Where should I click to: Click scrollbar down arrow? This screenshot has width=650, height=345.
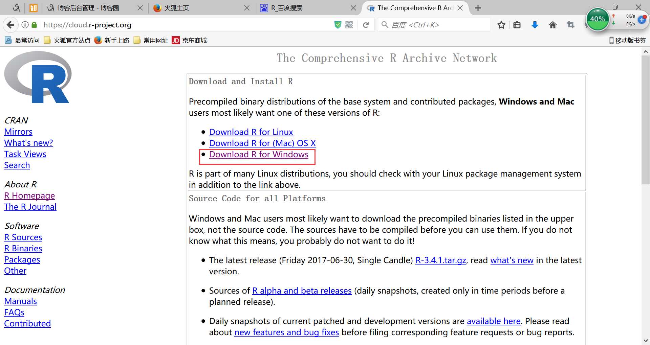pyautogui.click(x=646, y=341)
